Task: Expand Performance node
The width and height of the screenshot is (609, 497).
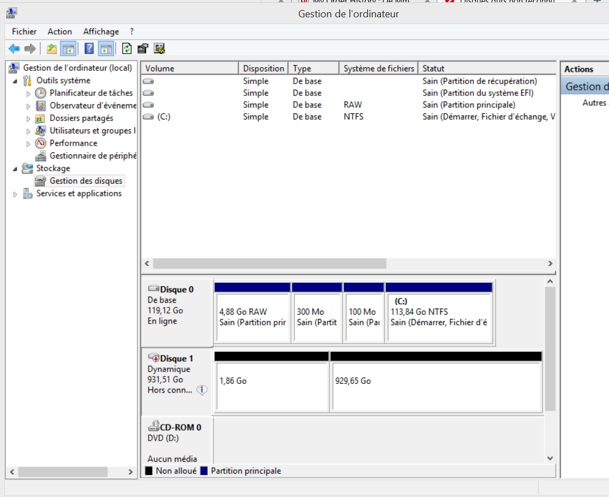Action: click(x=28, y=144)
